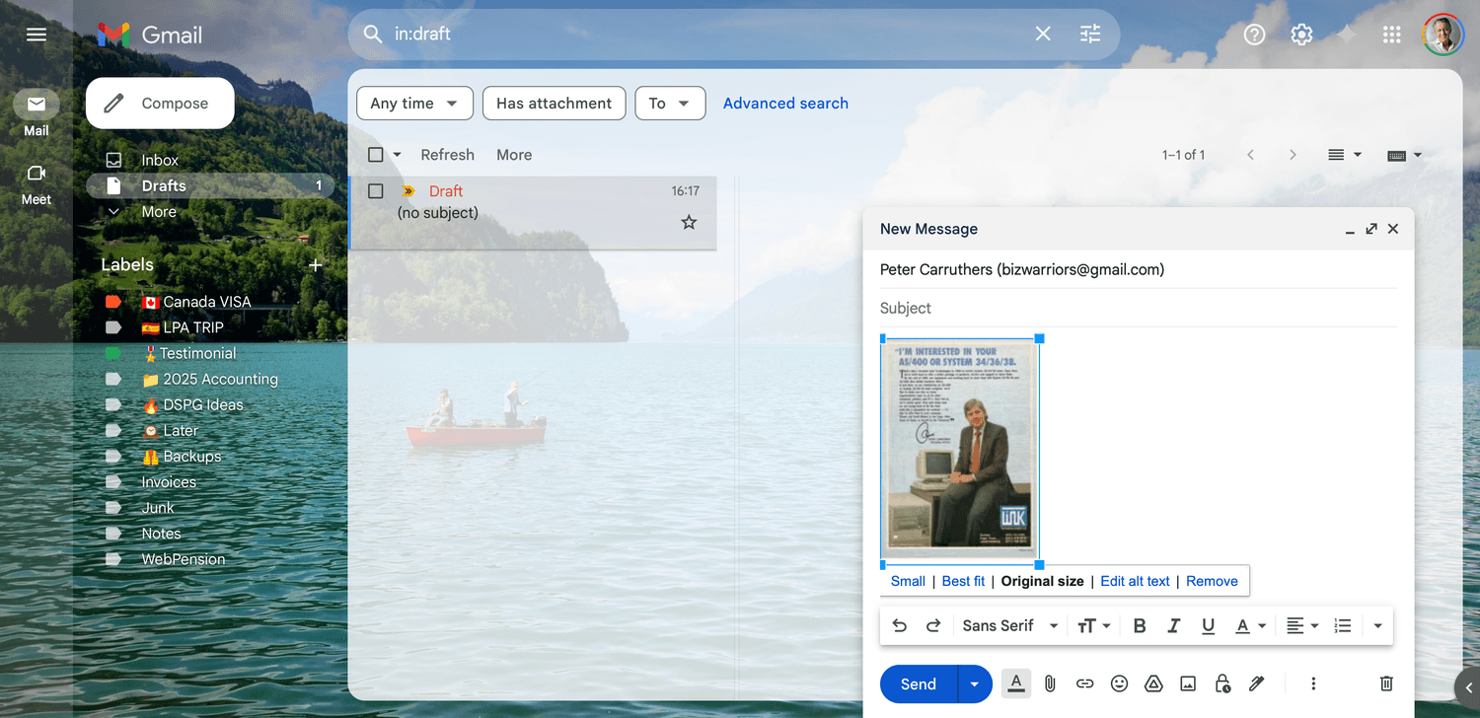Insert a numbered list
Screen dimensions: 1480x718
tap(1342, 625)
